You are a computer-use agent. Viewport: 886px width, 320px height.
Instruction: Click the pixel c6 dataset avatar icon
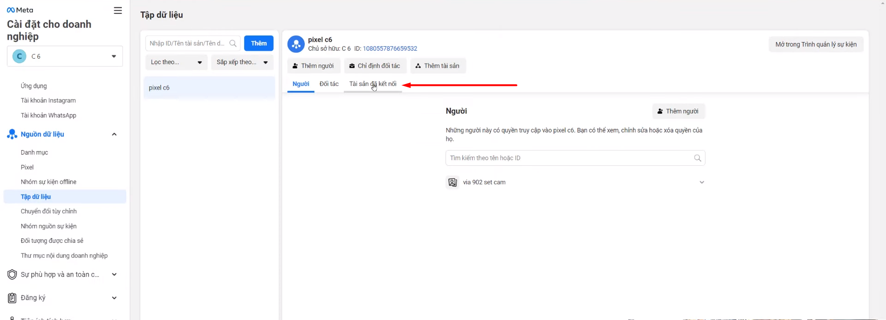[296, 44]
